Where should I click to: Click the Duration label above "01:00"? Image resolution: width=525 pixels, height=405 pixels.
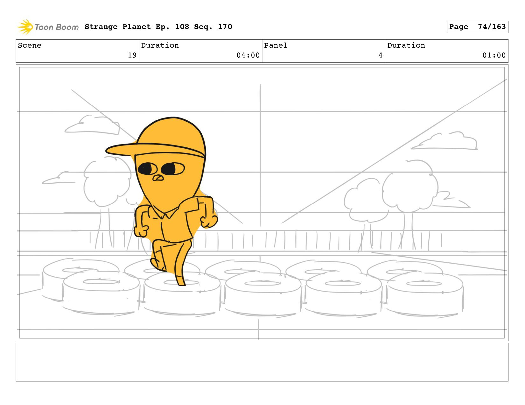[x=406, y=45]
